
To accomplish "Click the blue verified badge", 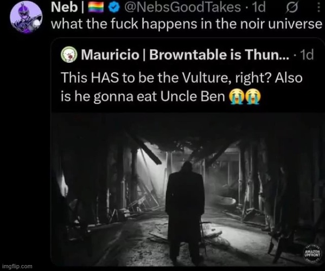I will tap(114, 8).
